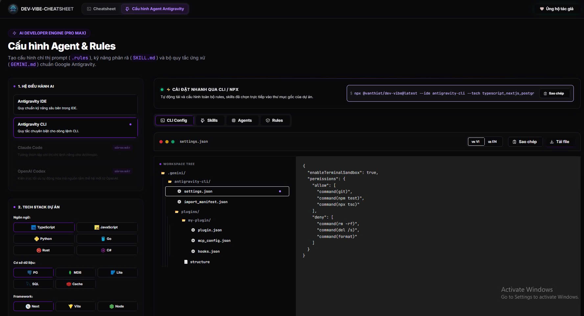Copy the npx install command

(554, 94)
